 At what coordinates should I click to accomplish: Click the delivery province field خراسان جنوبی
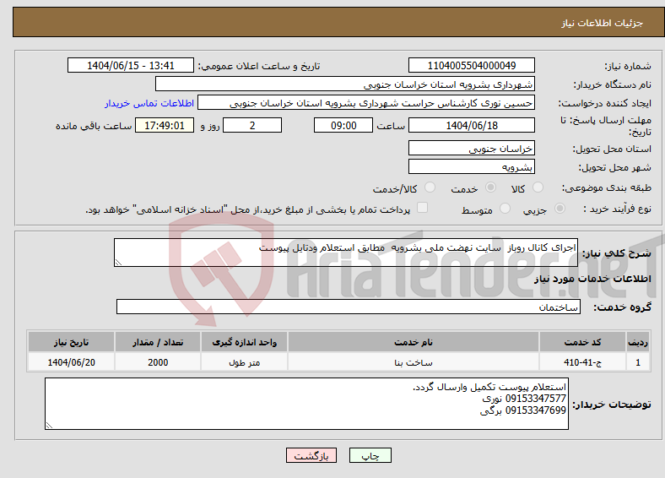click(472, 148)
